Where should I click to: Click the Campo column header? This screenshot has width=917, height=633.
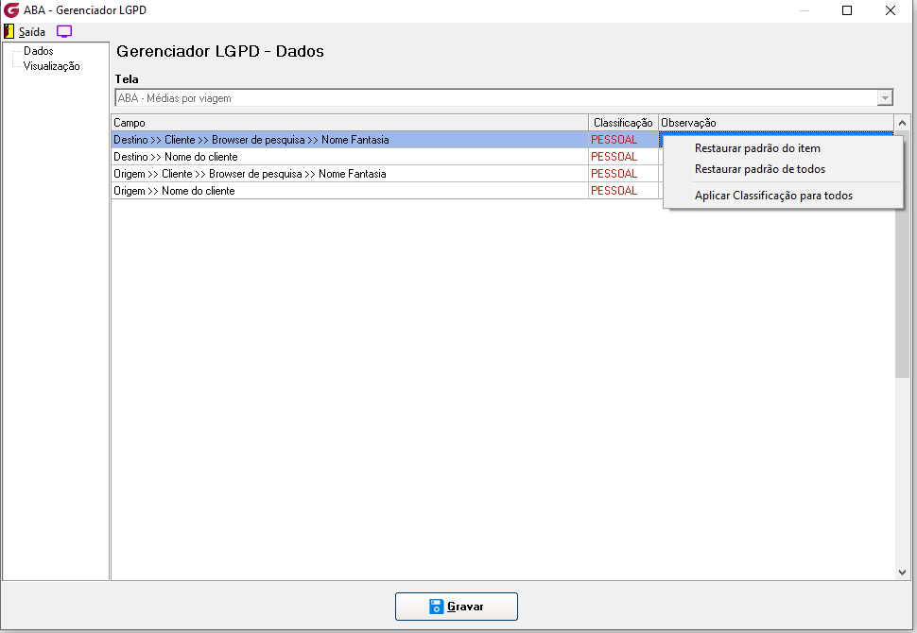pos(350,123)
